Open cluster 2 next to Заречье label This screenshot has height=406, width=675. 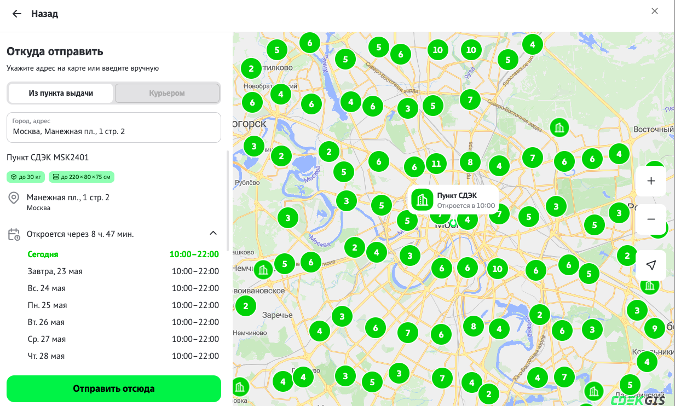point(246,306)
